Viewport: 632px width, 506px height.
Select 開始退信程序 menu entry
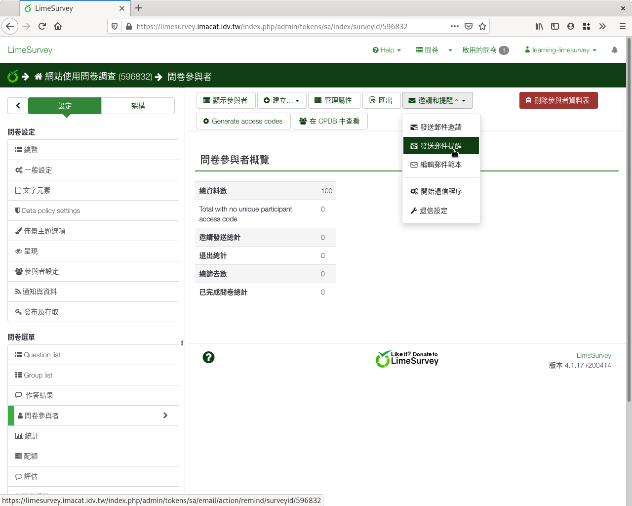click(441, 191)
